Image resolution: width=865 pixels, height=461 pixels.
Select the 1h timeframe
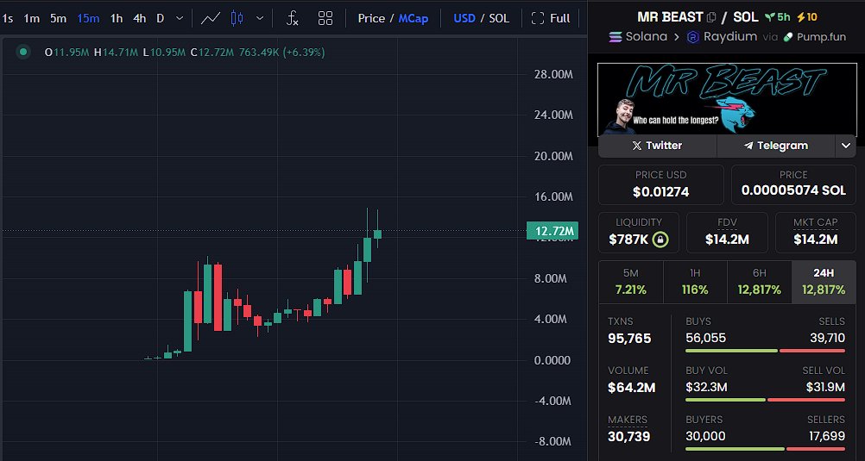pos(117,18)
